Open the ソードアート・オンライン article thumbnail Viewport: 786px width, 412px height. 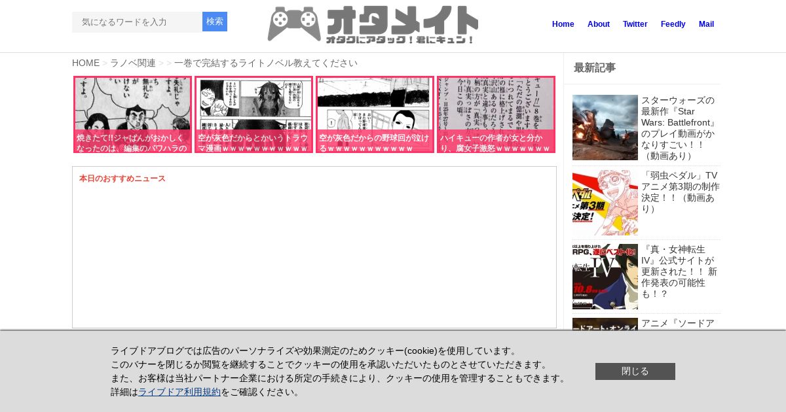pos(605,324)
